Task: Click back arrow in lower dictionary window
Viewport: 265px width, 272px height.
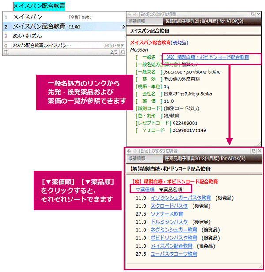Action: (x=129, y=151)
